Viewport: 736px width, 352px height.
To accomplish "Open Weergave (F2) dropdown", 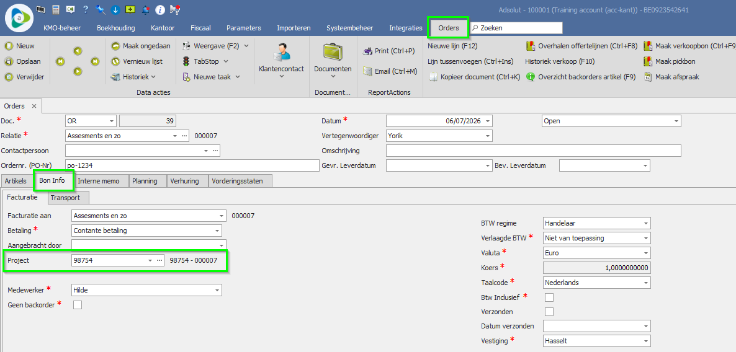I will (215, 46).
